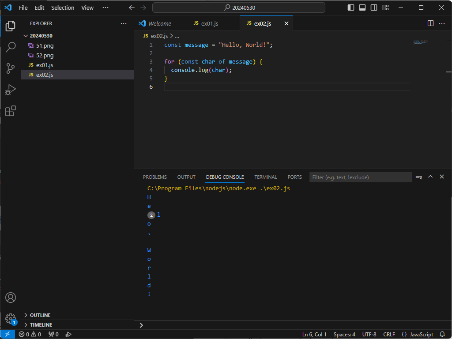The width and height of the screenshot is (452, 339).
Task: Clear the debug console
Action: (x=419, y=177)
